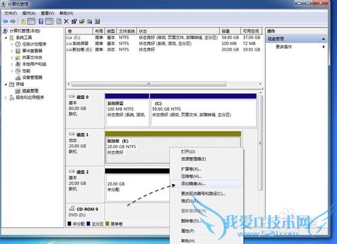Select the 系统保留 100 MB NTFS partition block

pos(127,110)
